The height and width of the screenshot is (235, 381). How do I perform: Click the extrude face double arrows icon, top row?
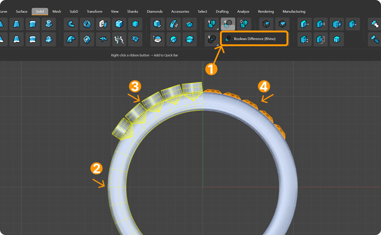click(321, 24)
